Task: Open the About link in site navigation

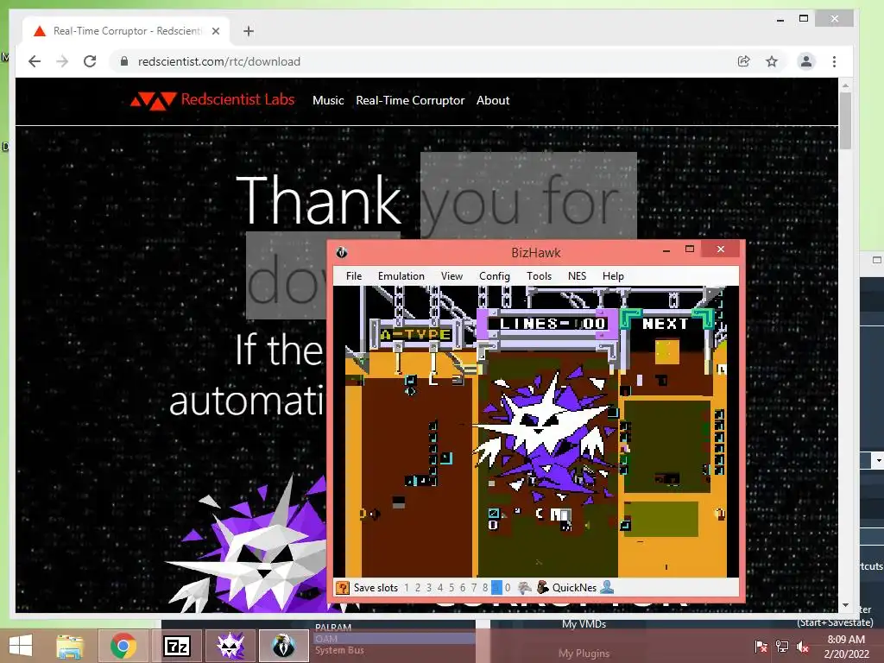Action: click(493, 100)
